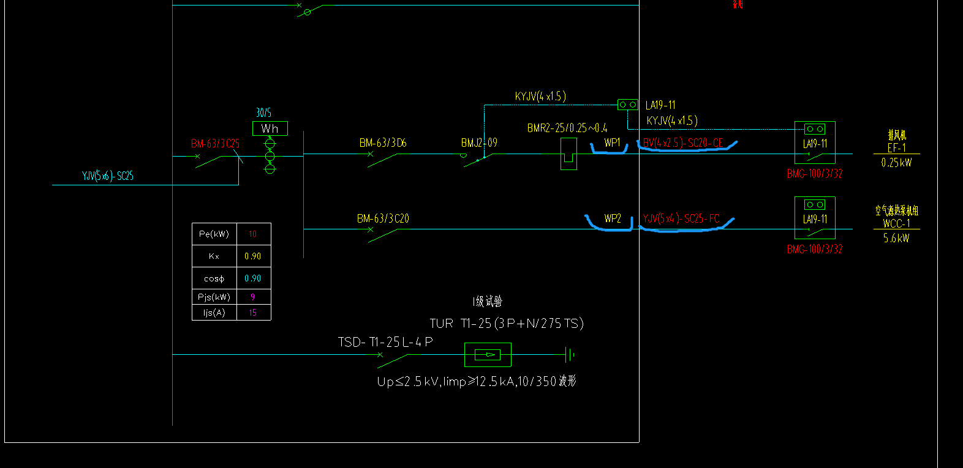Select the BMJ2-09 contactor switch symbol

pos(477,160)
